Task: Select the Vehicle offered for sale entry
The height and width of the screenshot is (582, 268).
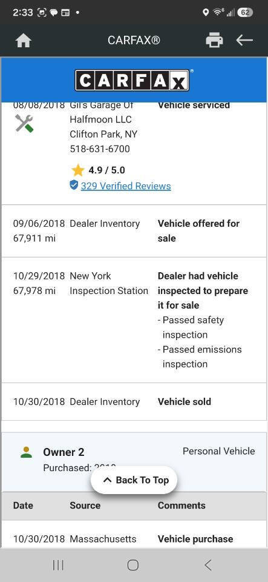Action: [134, 231]
